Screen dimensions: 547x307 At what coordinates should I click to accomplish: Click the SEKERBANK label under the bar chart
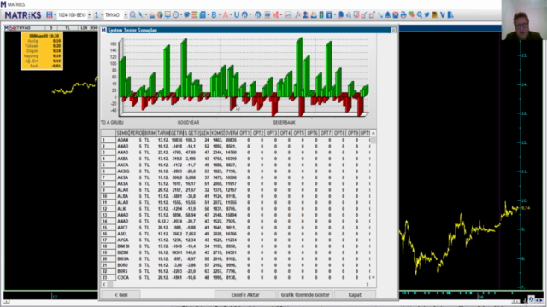(x=284, y=123)
